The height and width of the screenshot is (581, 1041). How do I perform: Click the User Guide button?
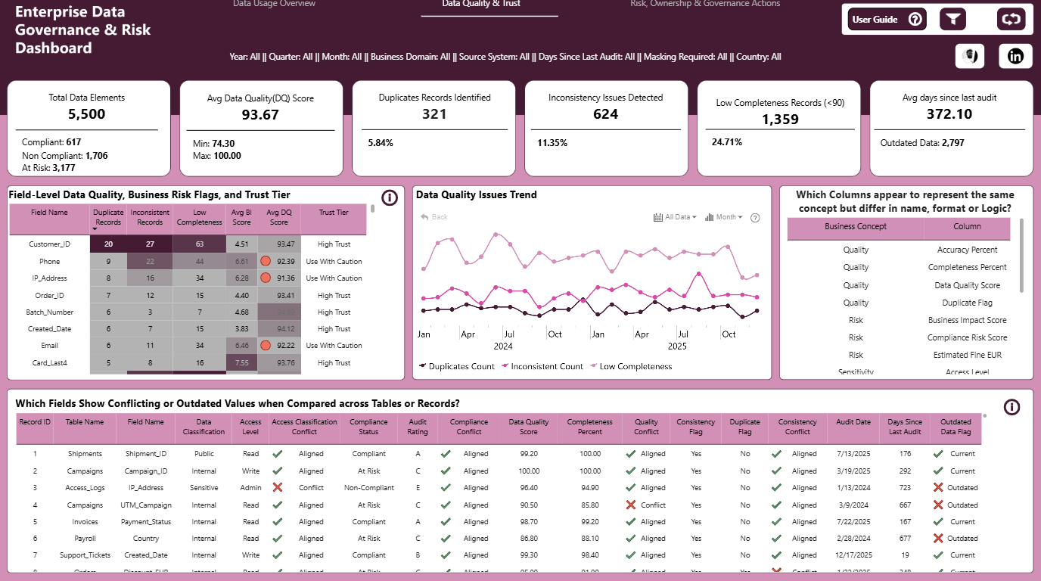pos(887,20)
